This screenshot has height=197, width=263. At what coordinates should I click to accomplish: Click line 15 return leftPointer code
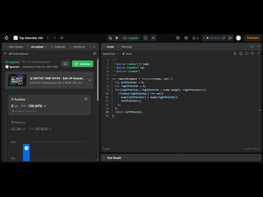(129, 112)
